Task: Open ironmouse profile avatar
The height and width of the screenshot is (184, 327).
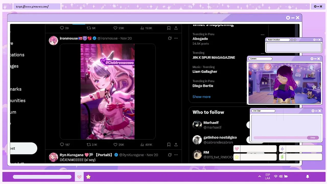Action: 53,41
